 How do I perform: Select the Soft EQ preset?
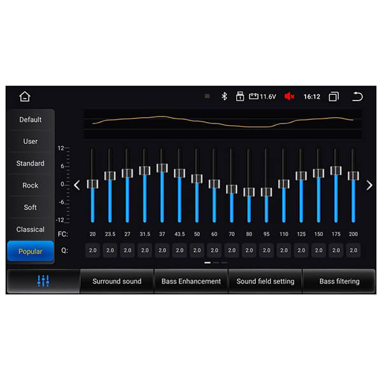coord(31,208)
